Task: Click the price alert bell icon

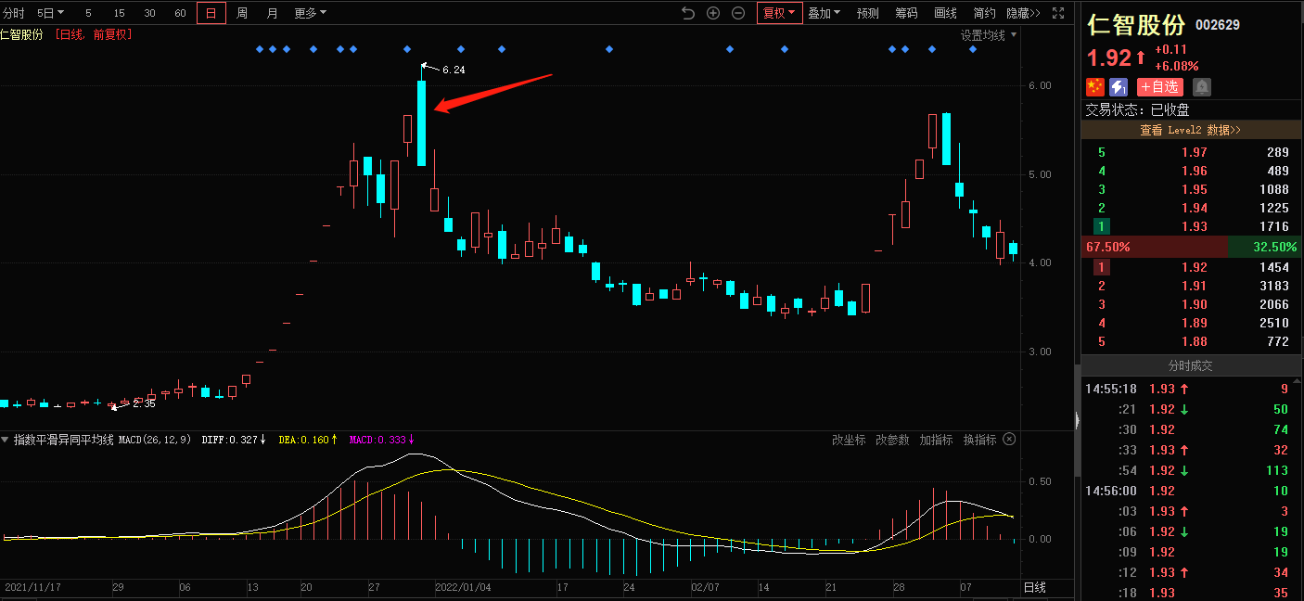Action: tap(1202, 87)
